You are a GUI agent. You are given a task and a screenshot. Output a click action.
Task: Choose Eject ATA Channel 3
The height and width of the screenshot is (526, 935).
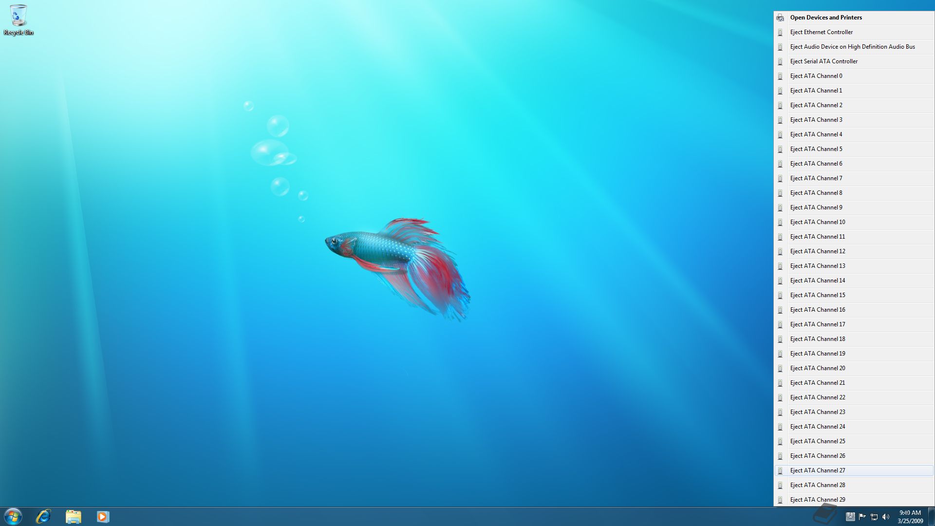pos(854,120)
